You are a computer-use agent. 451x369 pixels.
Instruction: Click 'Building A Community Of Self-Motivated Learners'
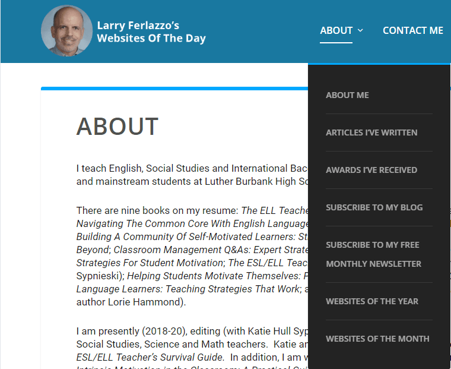(190, 236)
